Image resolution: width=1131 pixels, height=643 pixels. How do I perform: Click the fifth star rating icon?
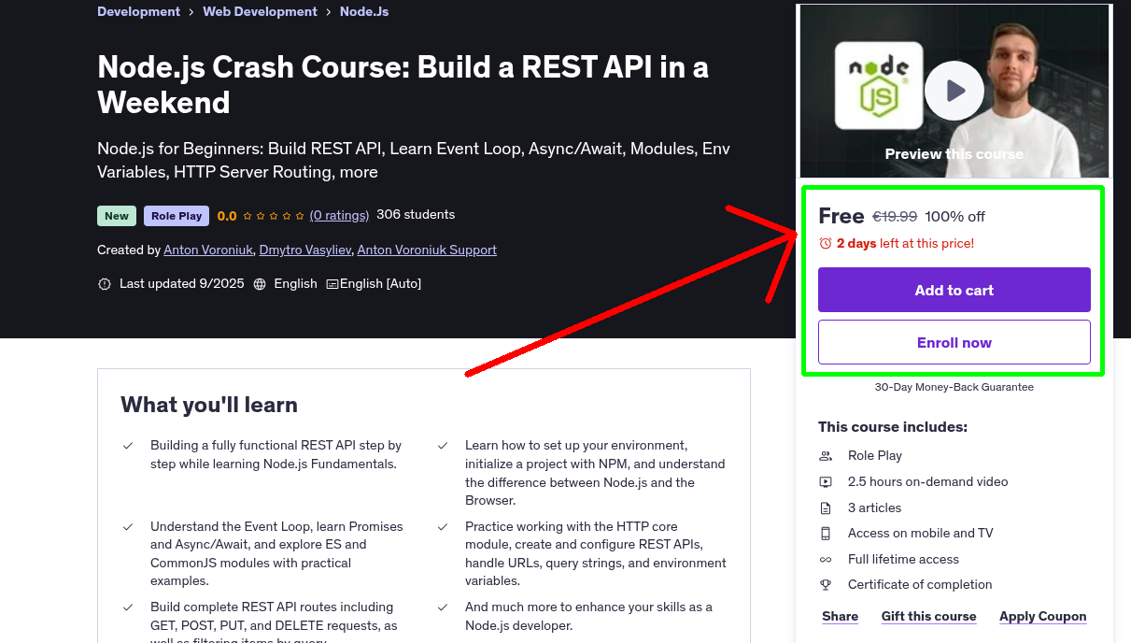tap(300, 216)
